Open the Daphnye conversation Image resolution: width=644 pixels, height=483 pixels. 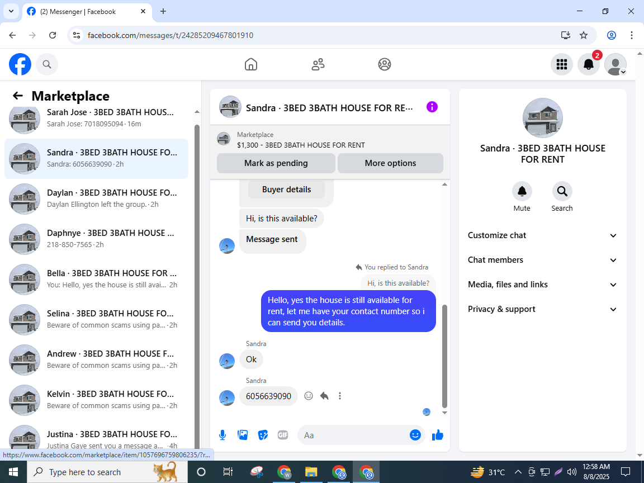(97, 239)
